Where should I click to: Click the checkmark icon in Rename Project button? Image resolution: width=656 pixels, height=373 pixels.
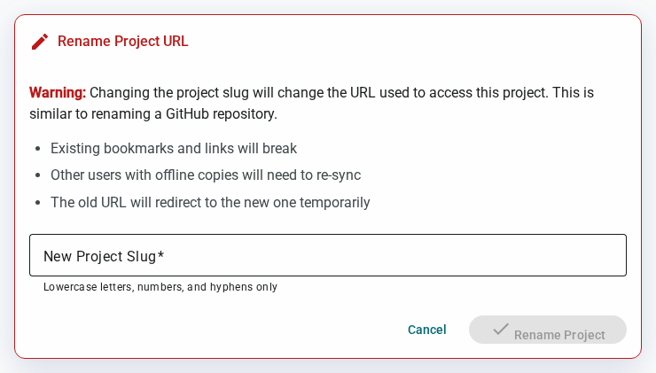coord(500,329)
